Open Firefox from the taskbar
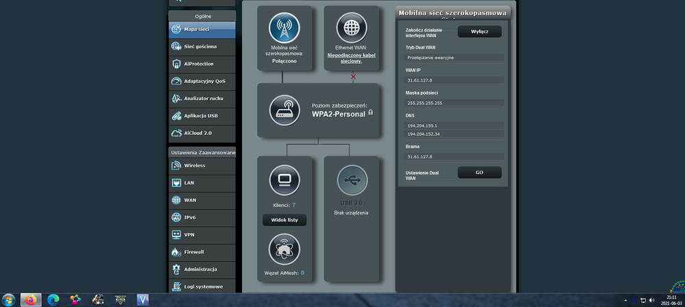This screenshot has width=685, height=307. click(x=30, y=299)
